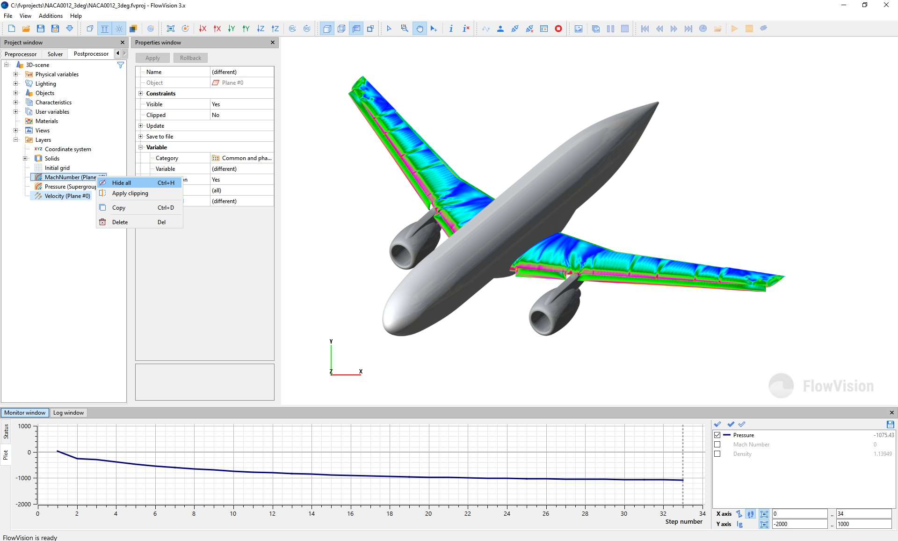Viewport: 898px width, 541px height.
Task: Click the fit view to screen icon
Action: (x=171, y=29)
